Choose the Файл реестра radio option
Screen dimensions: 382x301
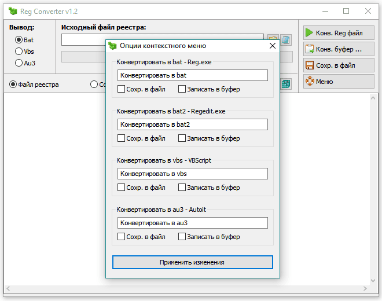click(13, 85)
